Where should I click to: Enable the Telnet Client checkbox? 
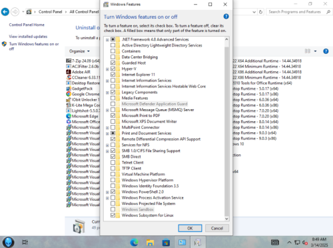point(113,162)
